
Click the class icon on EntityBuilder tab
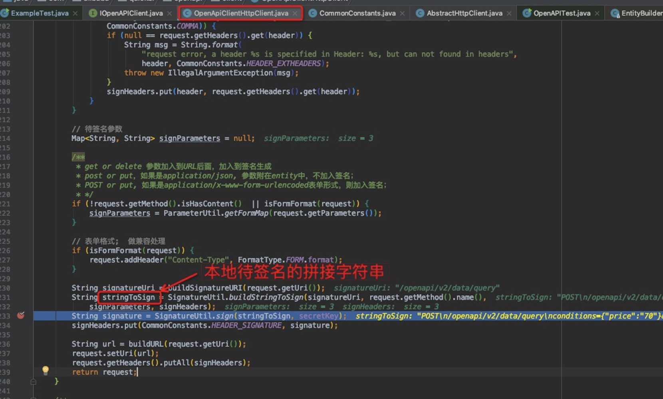615,13
